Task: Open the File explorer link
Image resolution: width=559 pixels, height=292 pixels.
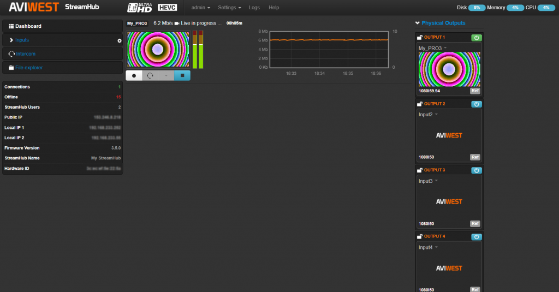Action: point(29,68)
